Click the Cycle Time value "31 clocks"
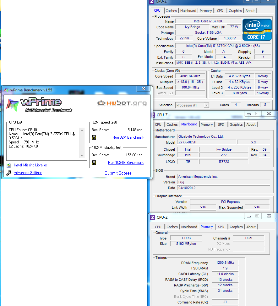The height and width of the screenshot is (306, 278). [x=225, y=291]
